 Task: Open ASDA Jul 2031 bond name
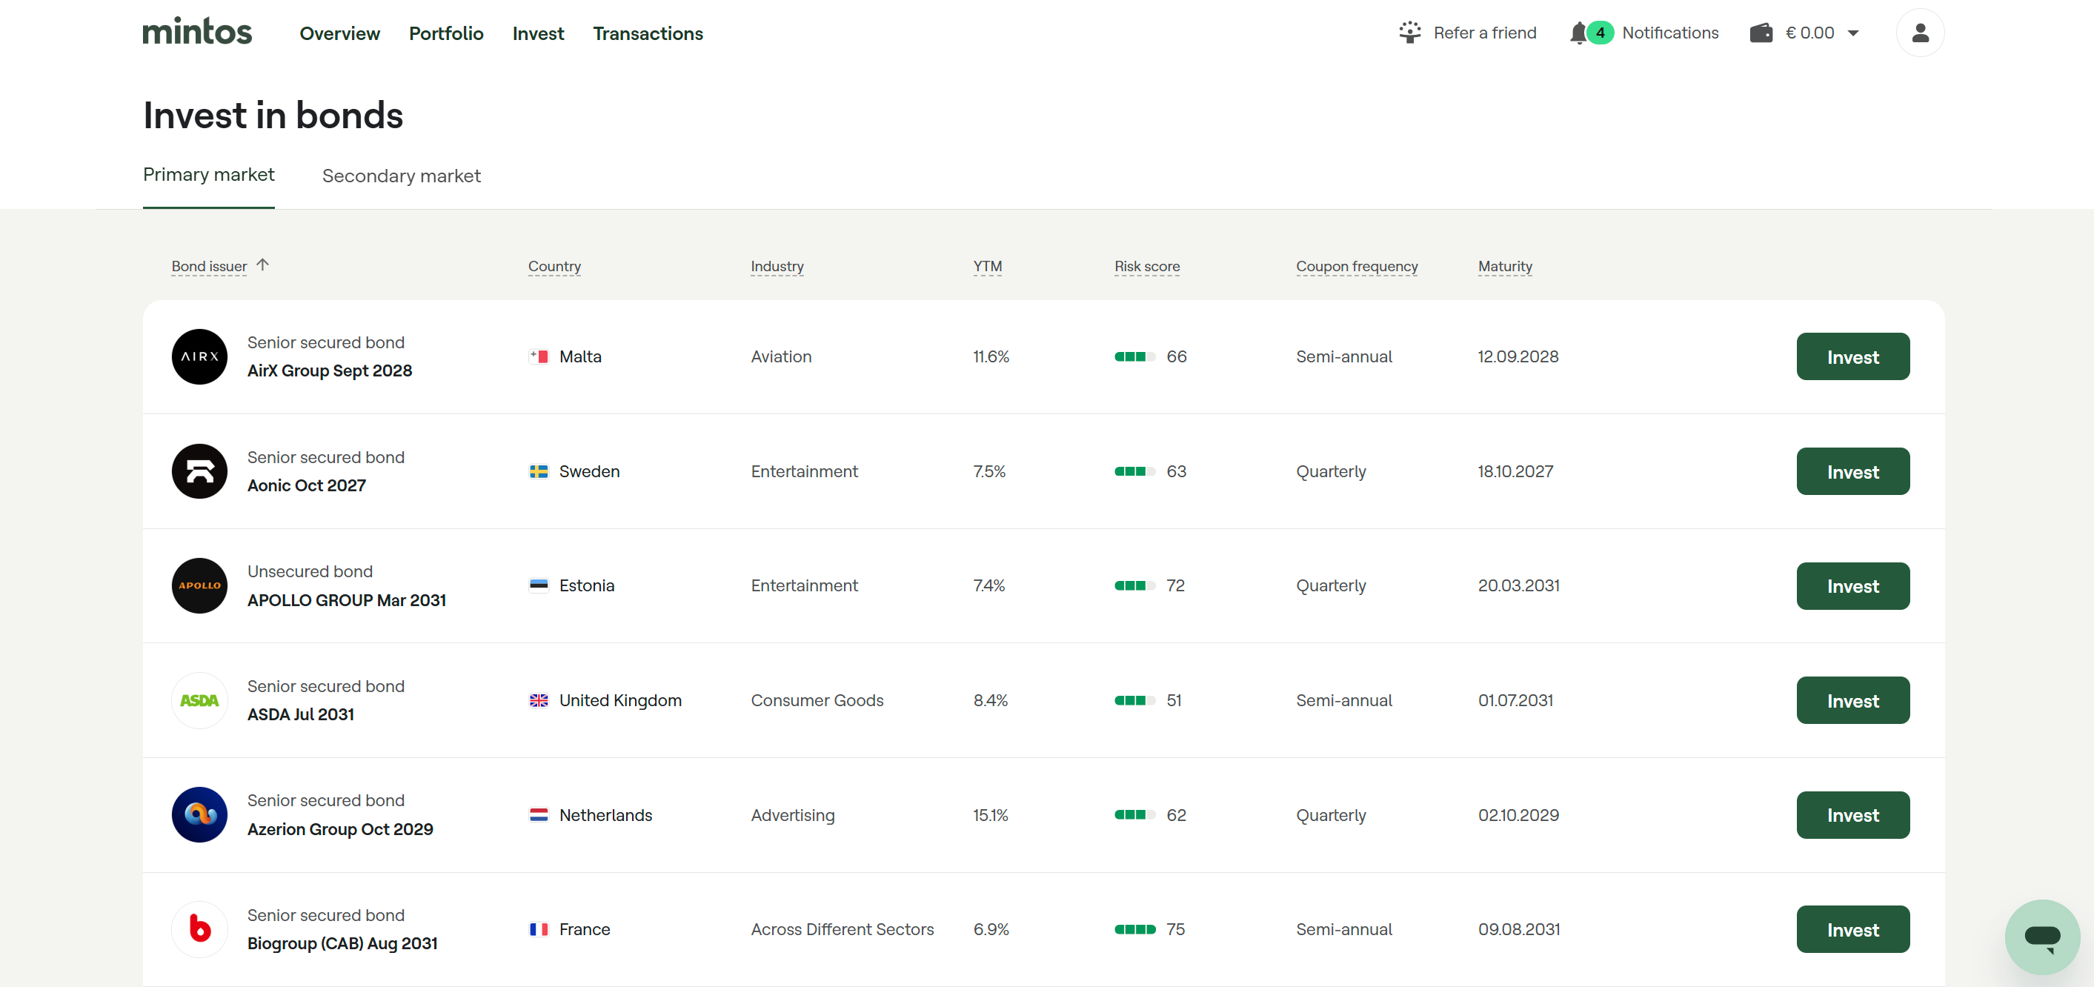pyautogui.click(x=301, y=714)
